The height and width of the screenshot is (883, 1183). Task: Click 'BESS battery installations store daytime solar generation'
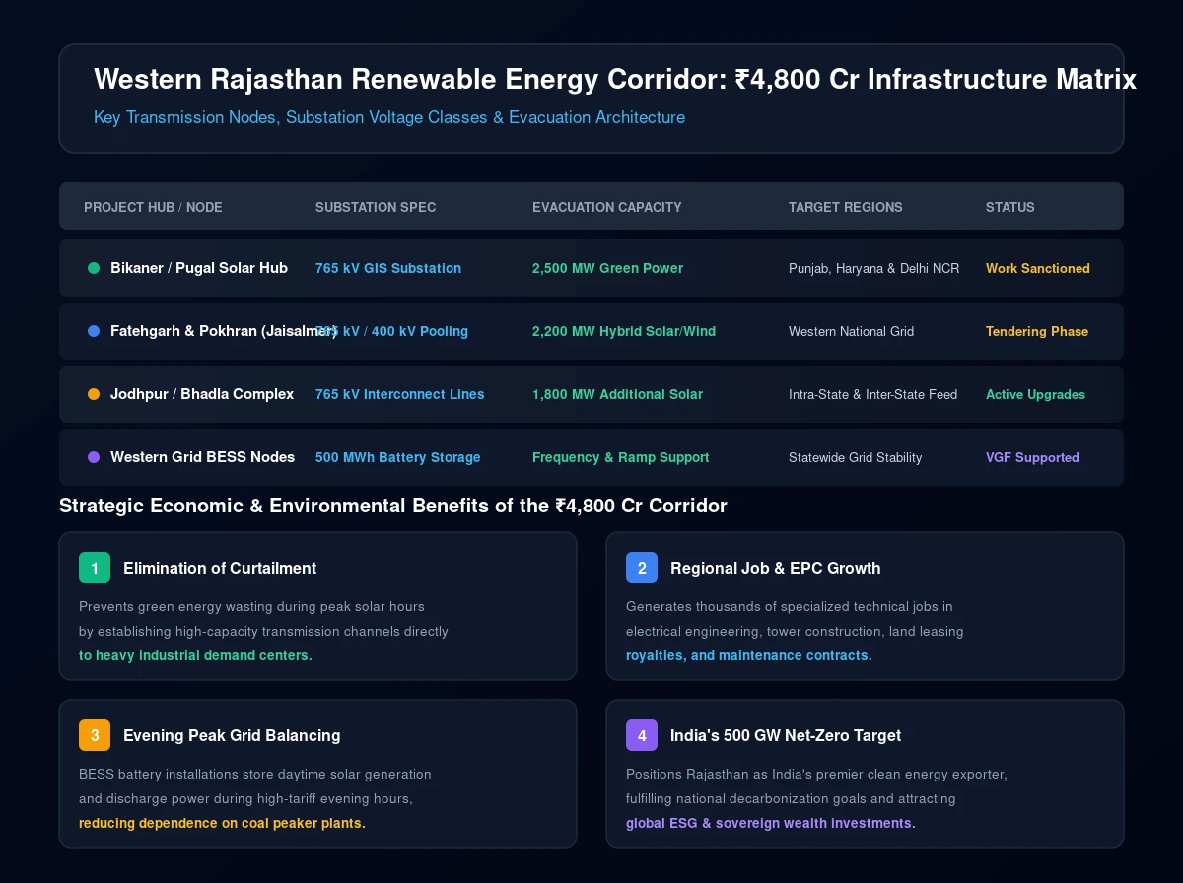255,774
